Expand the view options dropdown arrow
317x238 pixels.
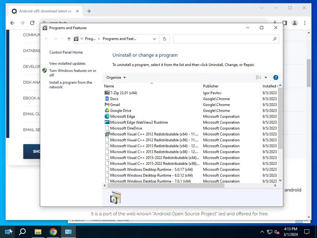click(x=266, y=77)
